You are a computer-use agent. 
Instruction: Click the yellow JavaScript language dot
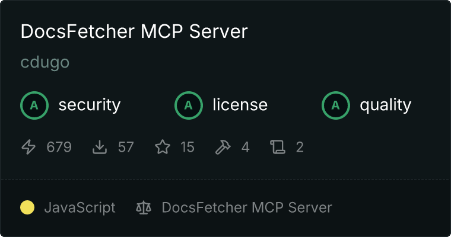coord(27,207)
